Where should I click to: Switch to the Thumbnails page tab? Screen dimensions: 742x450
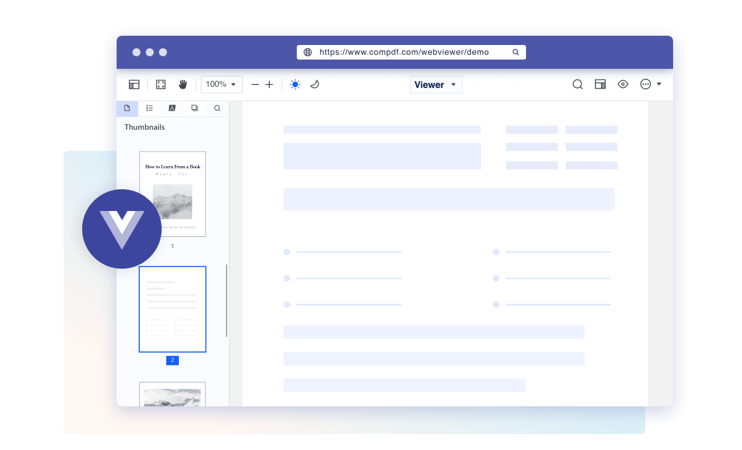[x=127, y=109]
